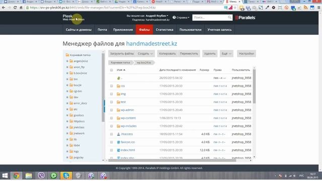The image size is (322, 181).
Task: Reload the browser page
Action: (15, 8)
